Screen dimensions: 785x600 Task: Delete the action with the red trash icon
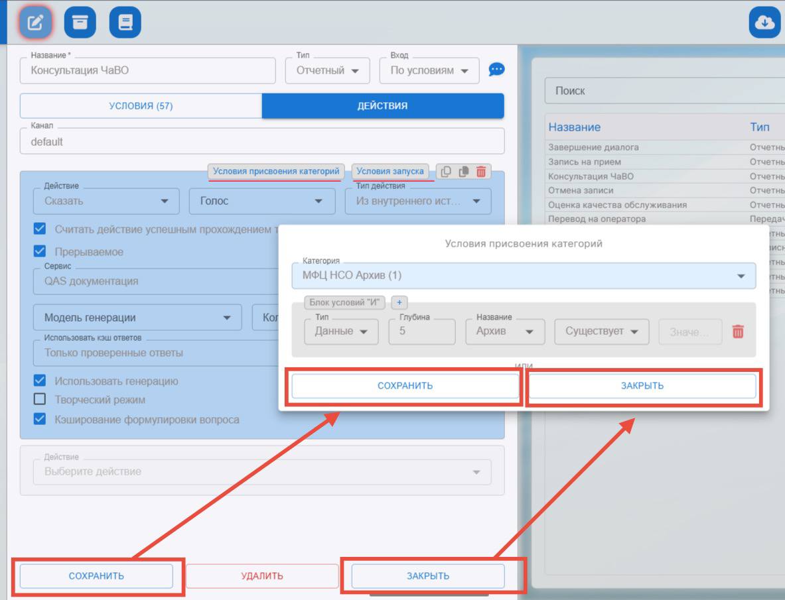481,172
